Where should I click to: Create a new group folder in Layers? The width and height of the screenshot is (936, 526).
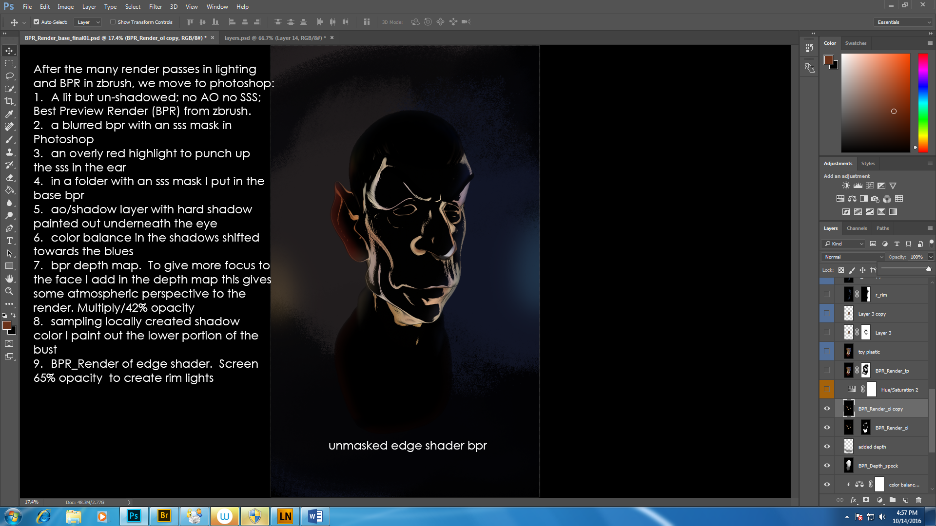[892, 500]
